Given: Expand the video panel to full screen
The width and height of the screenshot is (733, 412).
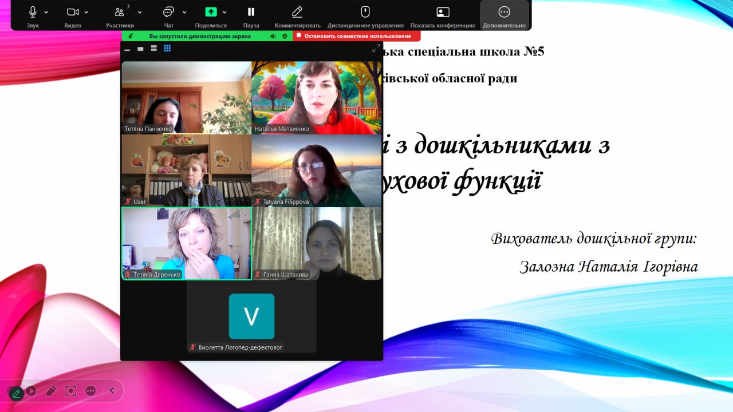Looking at the screenshot, I should [376, 49].
